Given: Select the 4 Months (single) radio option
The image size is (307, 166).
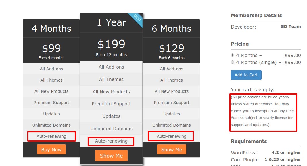Looking at the screenshot, I should pos(233,62).
